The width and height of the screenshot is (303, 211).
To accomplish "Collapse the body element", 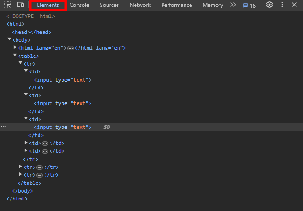I will coord(9,39).
